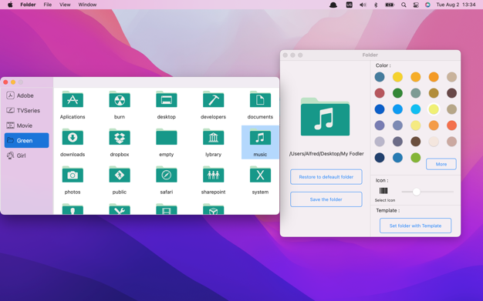Open the Apple menu
Screen dimensions: 483x301
pos(10,5)
